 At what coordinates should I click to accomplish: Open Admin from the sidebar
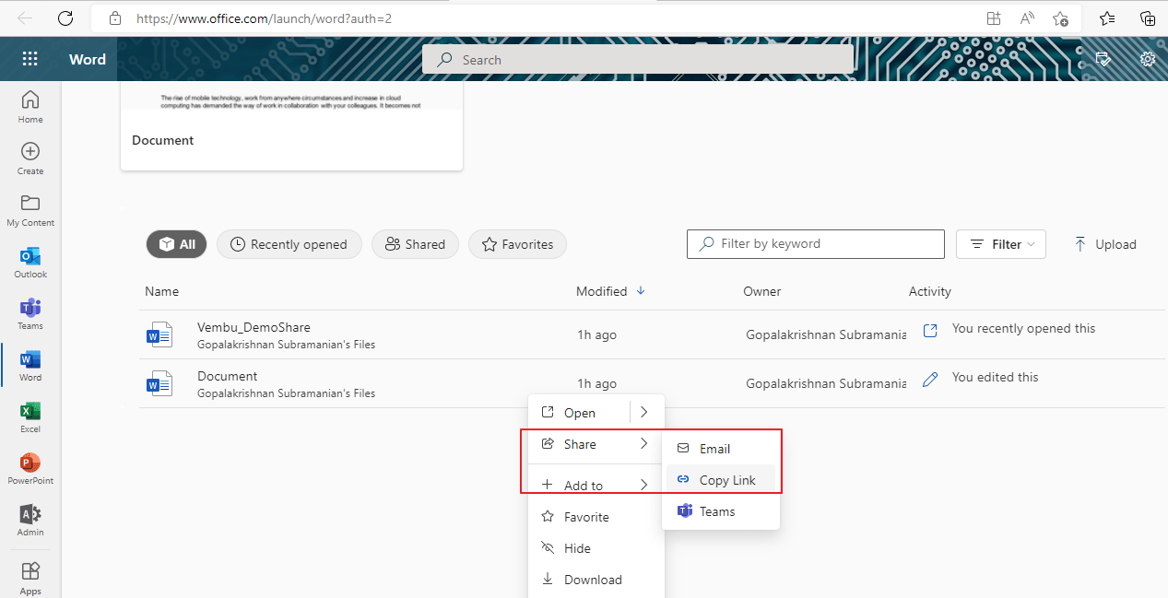pyautogui.click(x=30, y=520)
